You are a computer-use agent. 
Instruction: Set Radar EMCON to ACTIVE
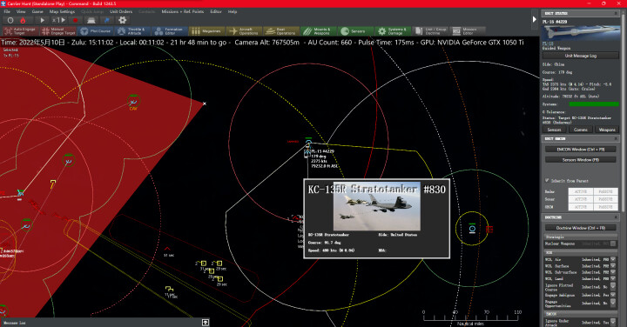pyautogui.click(x=580, y=191)
